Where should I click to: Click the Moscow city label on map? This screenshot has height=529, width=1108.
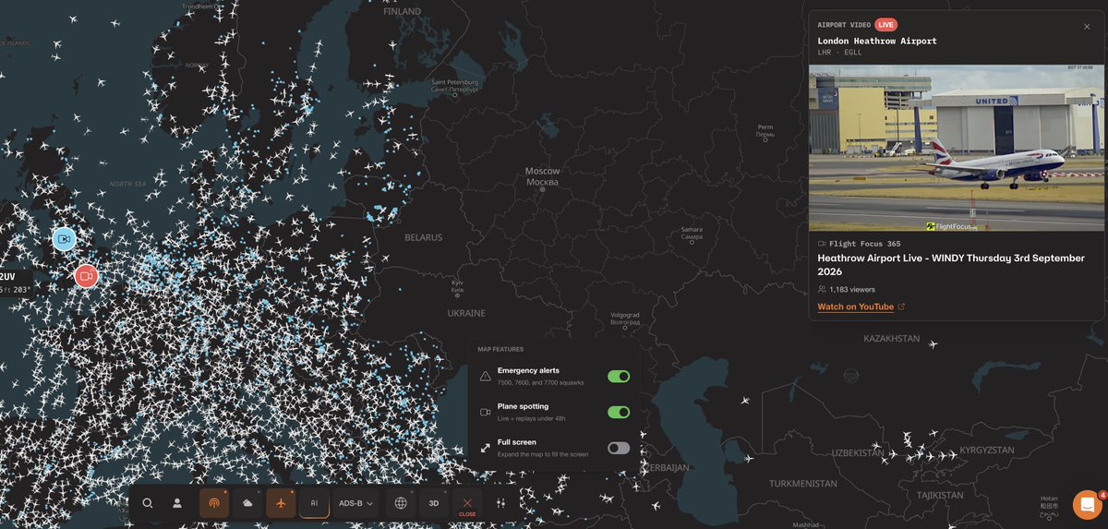pos(542,175)
